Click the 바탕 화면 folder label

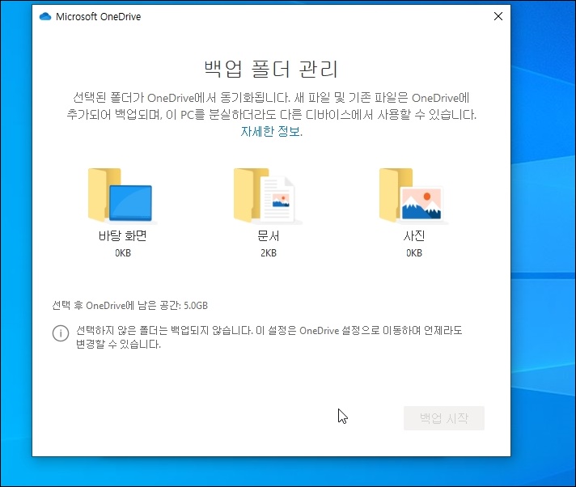tap(123, 235)
